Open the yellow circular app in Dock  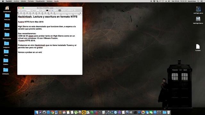click(84, 112)
